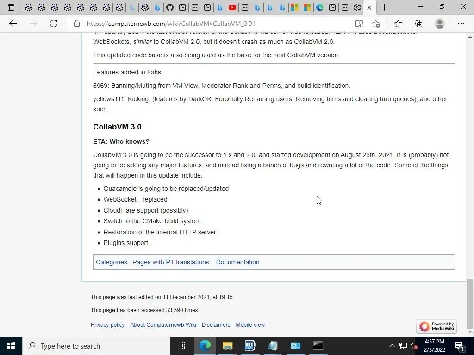The image size is (474, 355).
Task: Click the Powered by MediaWiki badge
Action: [x=437, y=326]
